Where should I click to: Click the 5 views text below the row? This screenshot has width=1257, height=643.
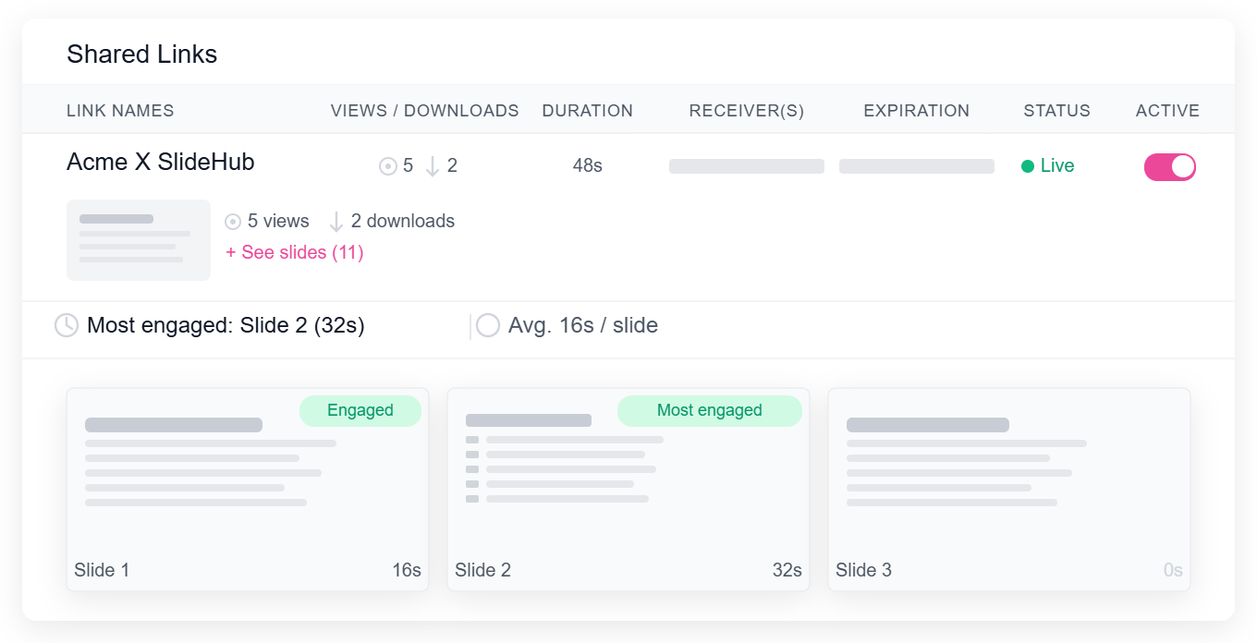[278, 222]
